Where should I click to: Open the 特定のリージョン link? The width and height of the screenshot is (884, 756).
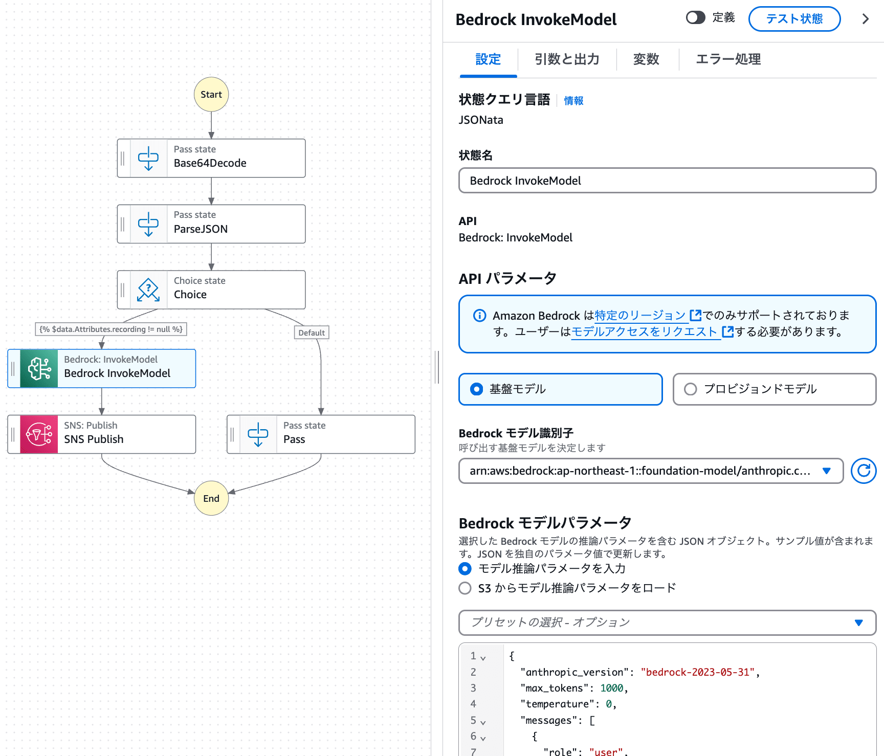(640, 315)
